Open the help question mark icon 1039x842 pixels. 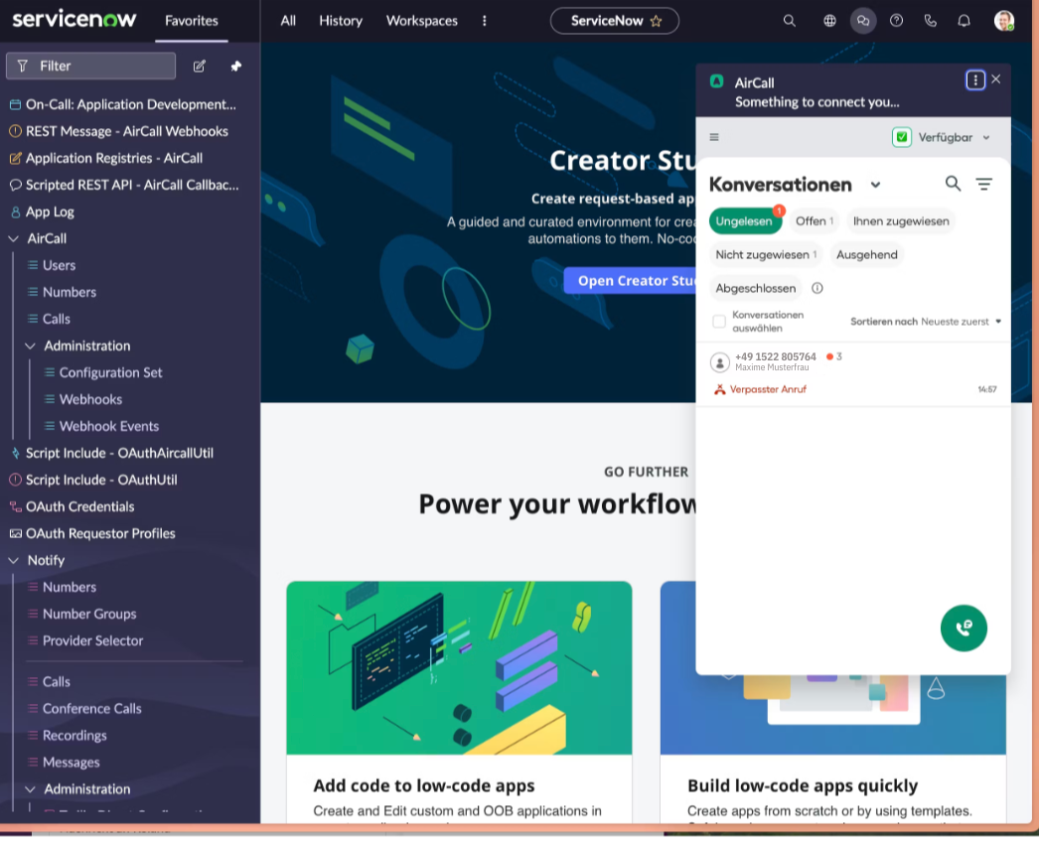tap(896, 21)
